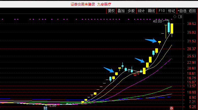Screen dimensions: 198x110
Task: Click the tall cyan candlestick at the peak
Action: pyautogui.click(x=169, y=27)
